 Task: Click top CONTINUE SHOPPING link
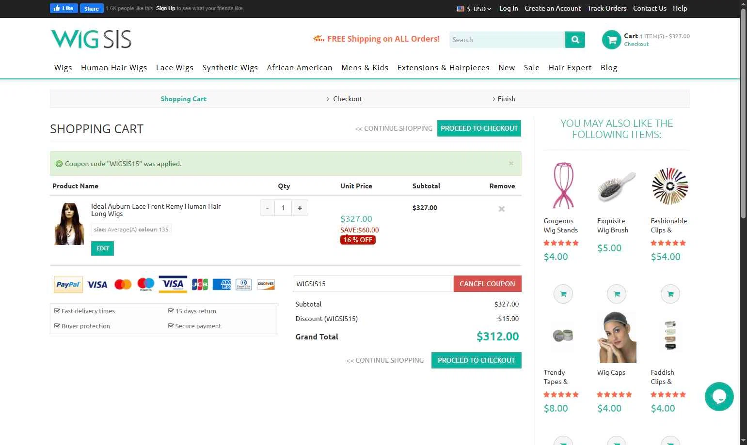(394, 128)
